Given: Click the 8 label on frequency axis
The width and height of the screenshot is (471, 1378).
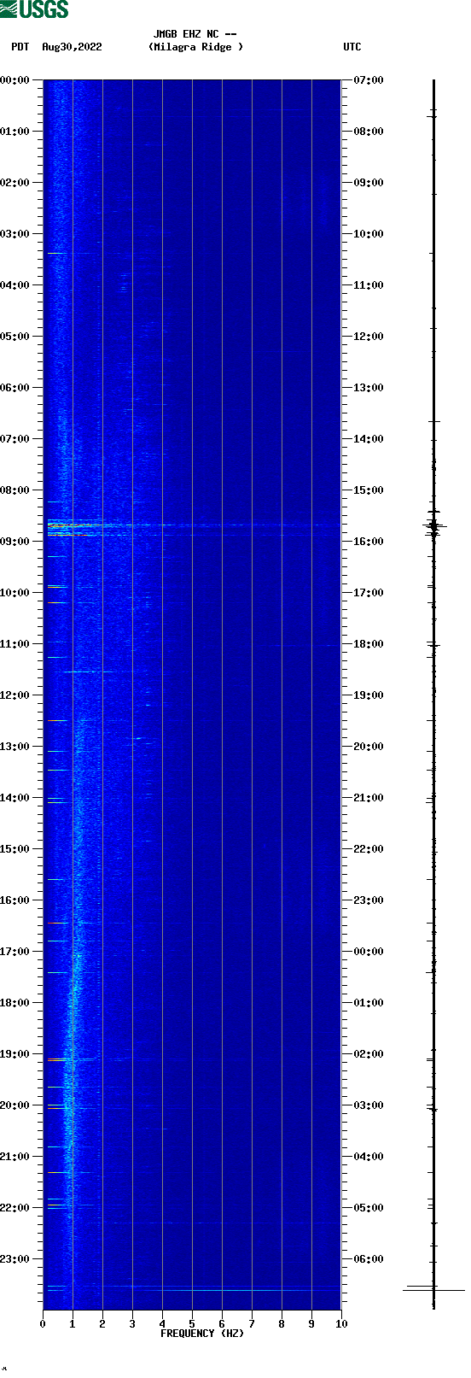Looking at the screenshot, I should coord(282,1323).
